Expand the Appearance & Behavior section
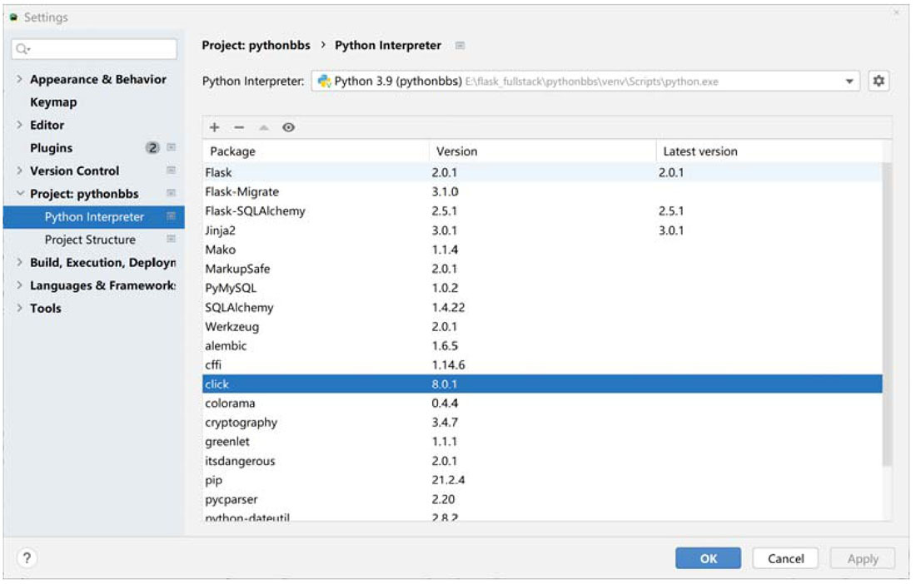 tap(19, 79)
